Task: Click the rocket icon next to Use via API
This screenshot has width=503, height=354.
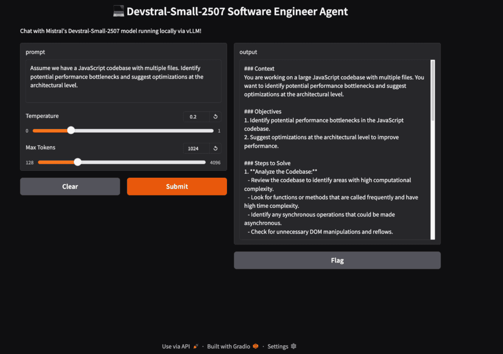Action: point(196,346)
